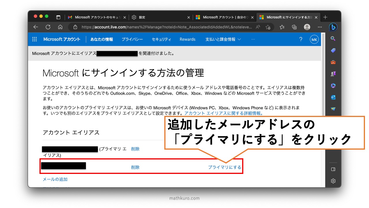Open the MK account avatar menu

(x=314, y=40)
